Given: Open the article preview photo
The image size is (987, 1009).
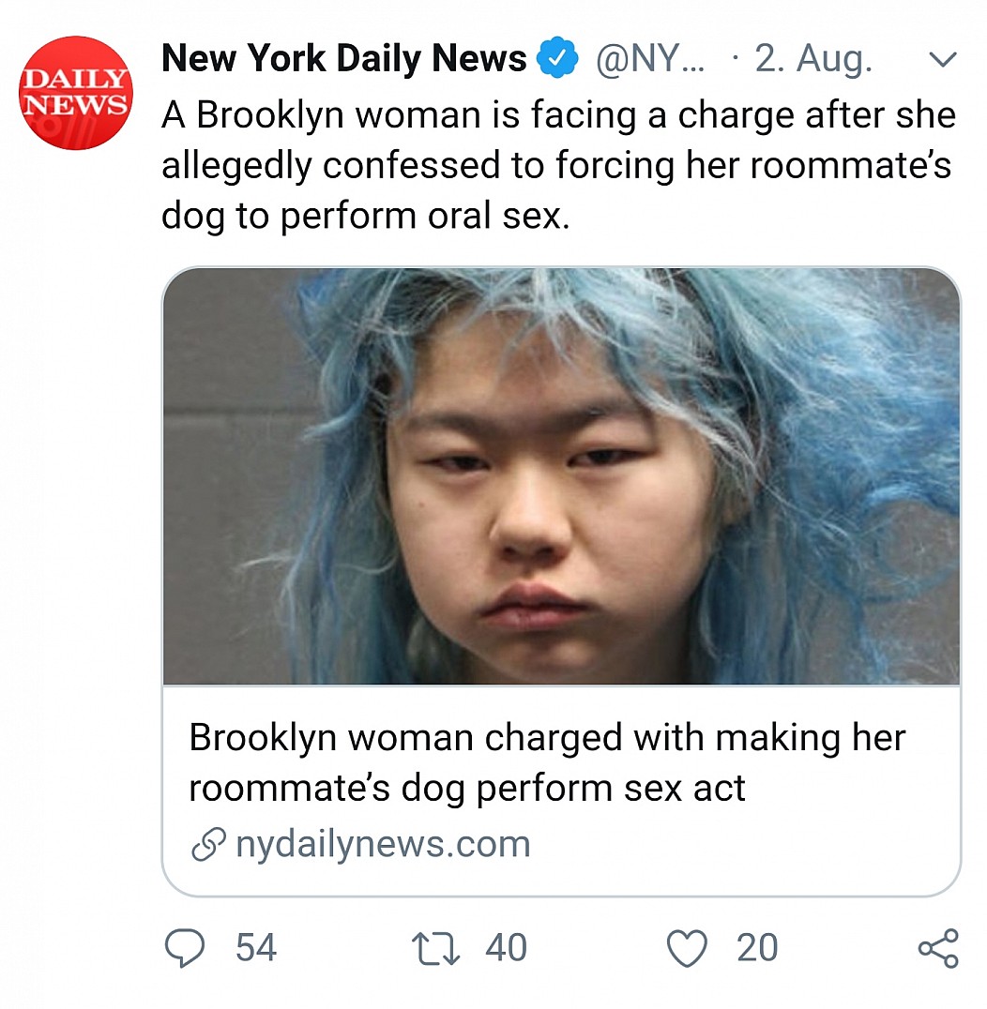Looking at the screenshot, I should point(561,476).
